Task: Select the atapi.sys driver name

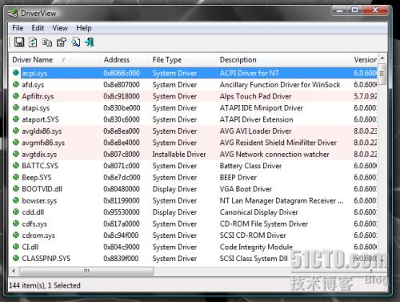Action: coord(36,108)
